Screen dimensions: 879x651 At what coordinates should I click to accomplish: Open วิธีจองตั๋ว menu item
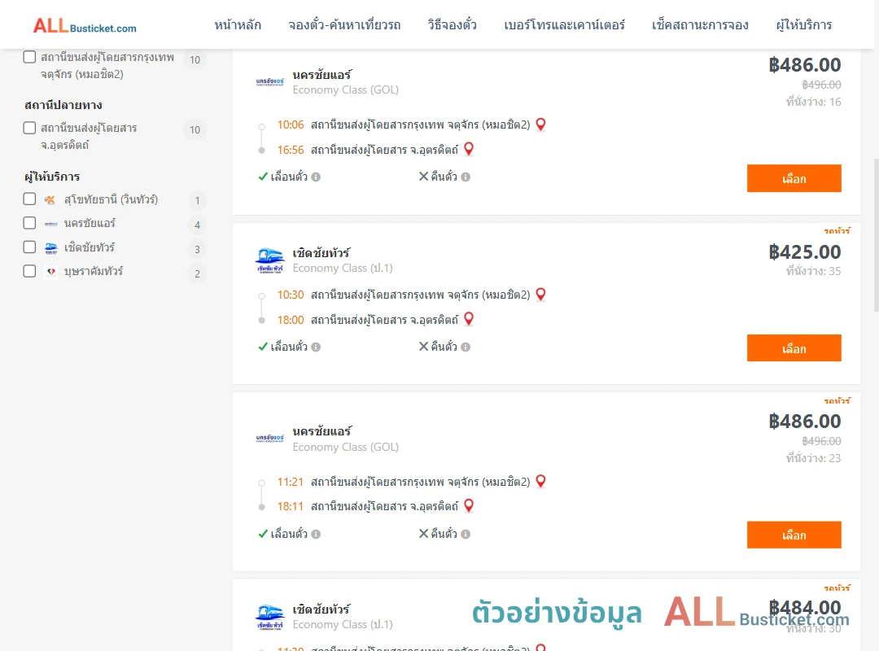(x=452, y=25)
